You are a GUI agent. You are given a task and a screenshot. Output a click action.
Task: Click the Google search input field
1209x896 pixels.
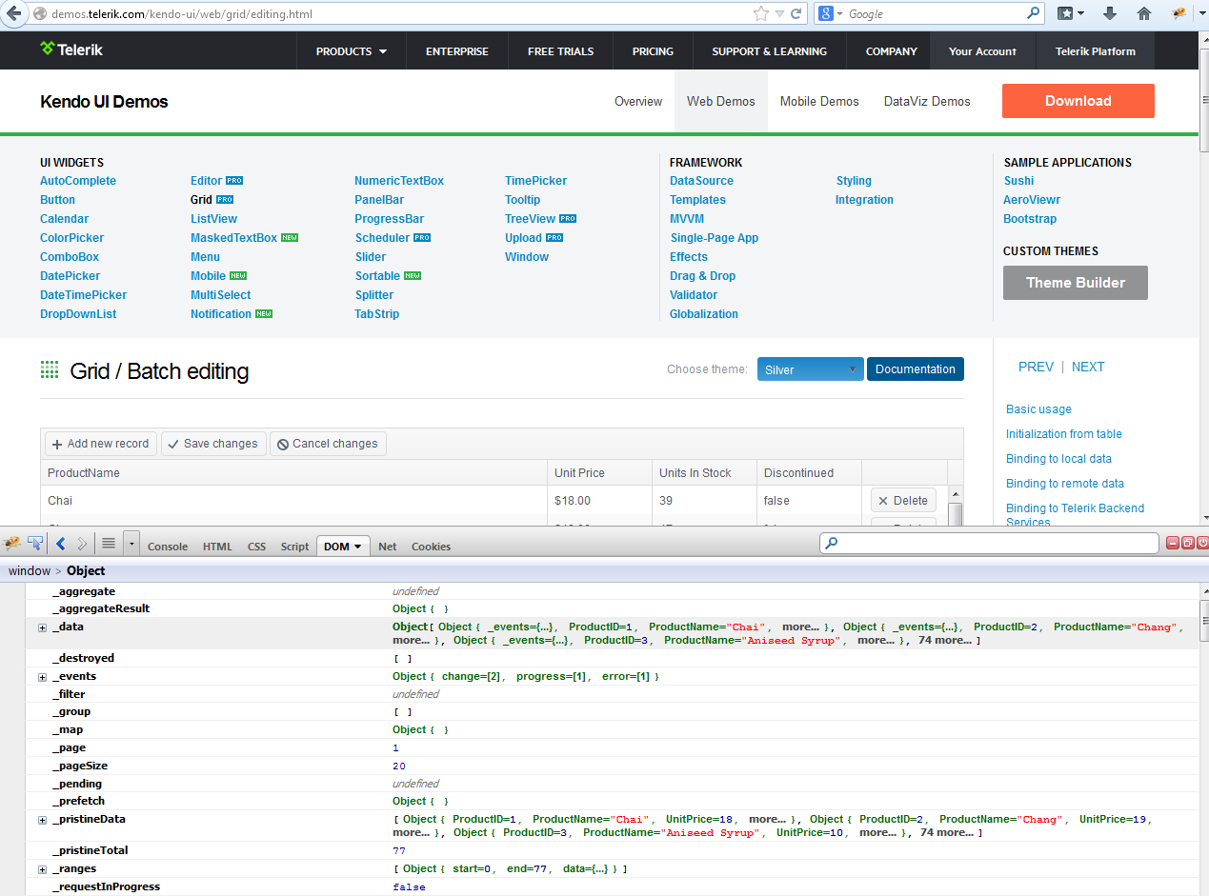pyautogui.click(x=934, y=13)
